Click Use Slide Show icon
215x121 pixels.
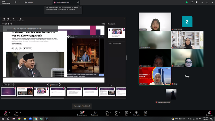tap(21, 19)
